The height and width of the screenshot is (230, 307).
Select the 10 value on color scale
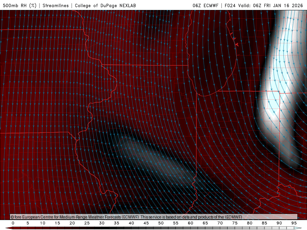(43, 223)
